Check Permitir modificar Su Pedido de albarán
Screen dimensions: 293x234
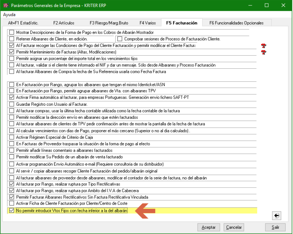12,157
